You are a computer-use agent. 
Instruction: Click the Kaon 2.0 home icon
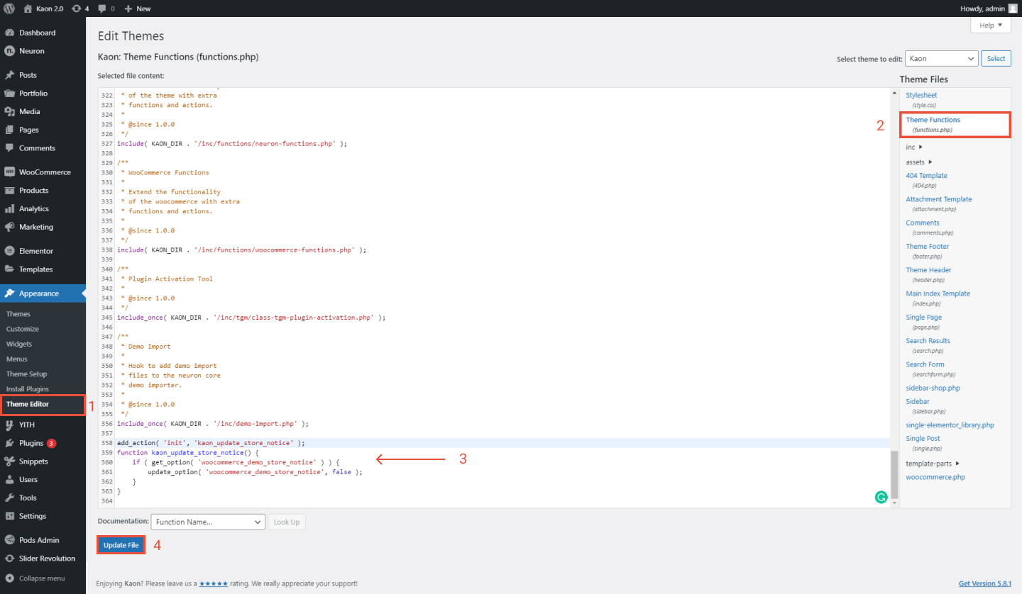point(28,9)
